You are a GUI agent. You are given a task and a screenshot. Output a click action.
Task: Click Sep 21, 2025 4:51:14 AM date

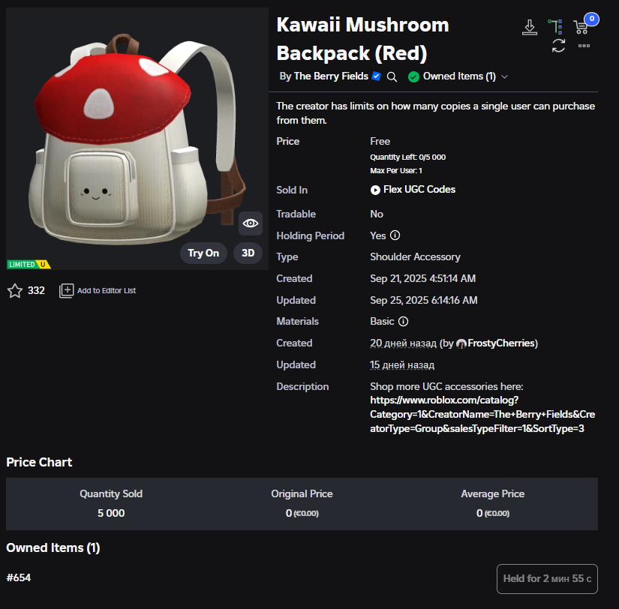coord(423,279)
